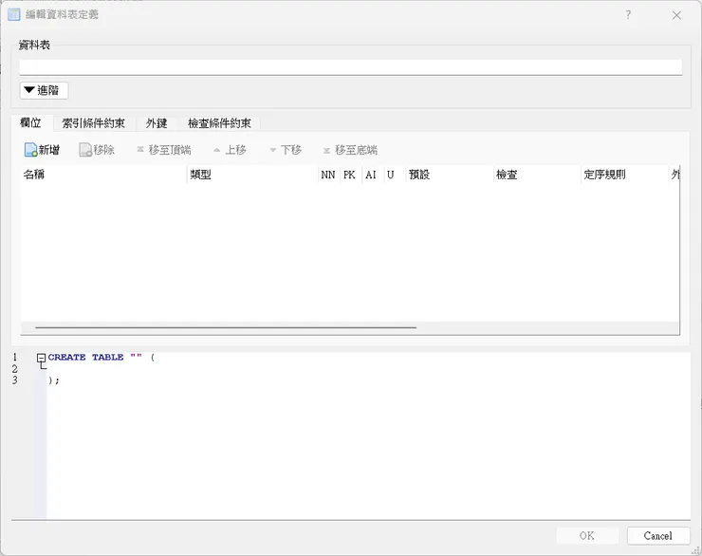Focus the 資料表 name input field
Viewport: 702px width, 556px height.
351,67
